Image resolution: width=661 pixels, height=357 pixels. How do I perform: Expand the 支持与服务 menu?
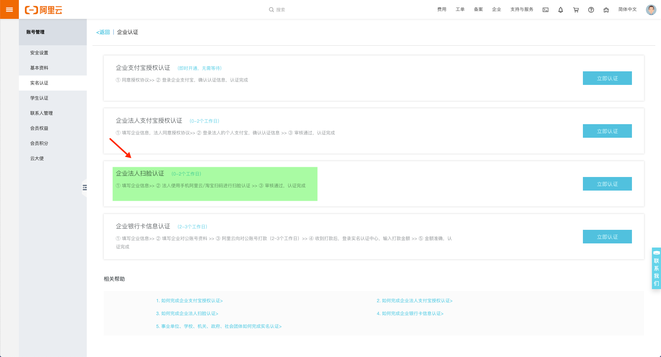(521, 9)
